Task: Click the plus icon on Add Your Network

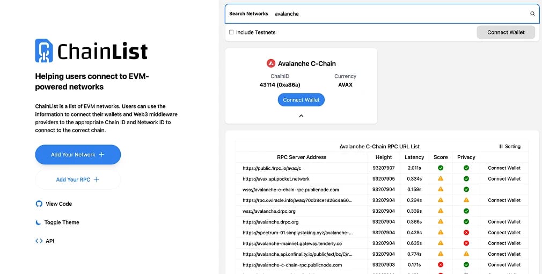Action: pos(101,155)
